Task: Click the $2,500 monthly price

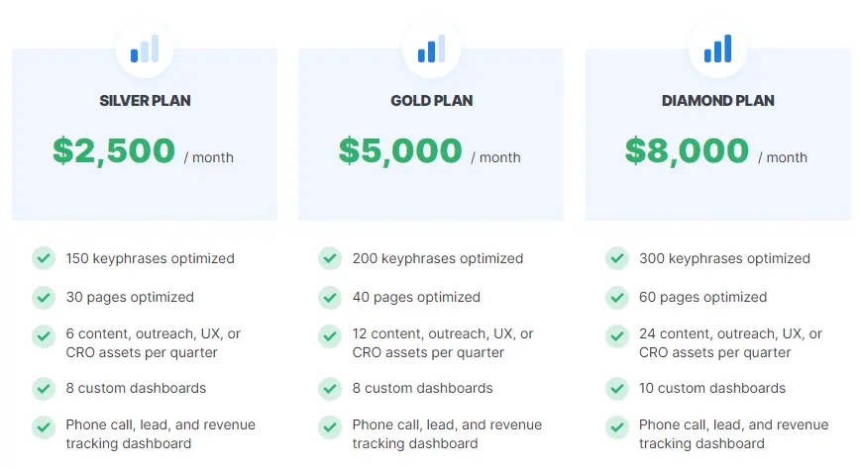Action: point(114,150)
